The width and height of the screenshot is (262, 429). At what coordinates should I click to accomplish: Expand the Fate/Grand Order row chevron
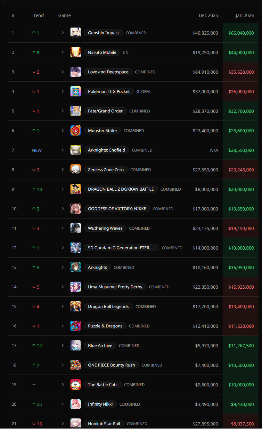tap(63, 111)
